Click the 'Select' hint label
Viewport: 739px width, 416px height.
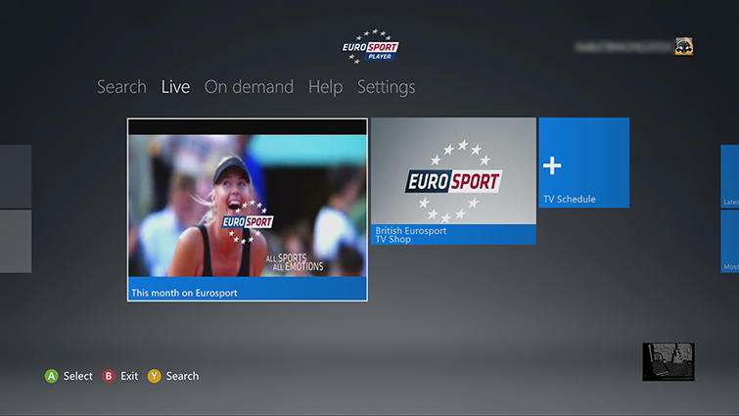pyautogui.click(x=77, y=376)
